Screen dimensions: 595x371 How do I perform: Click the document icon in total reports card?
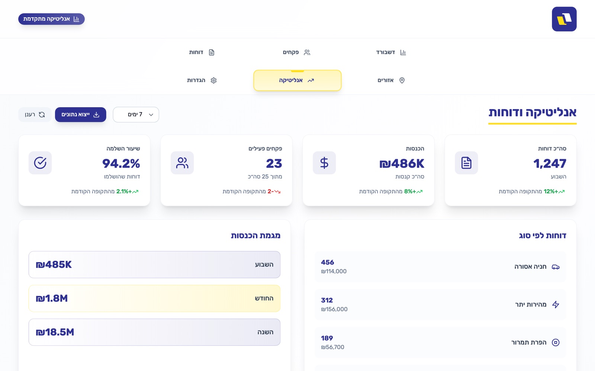pyautogui.click(x=466, y=163)
